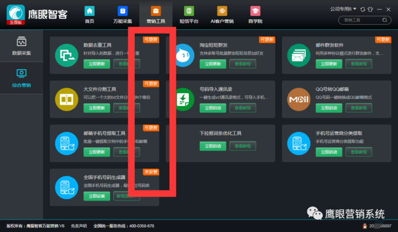This screenshot has width=398, height=232.
Task: Click 立即启动 for 手机号运营商分类提取
Action: point(329,152)
